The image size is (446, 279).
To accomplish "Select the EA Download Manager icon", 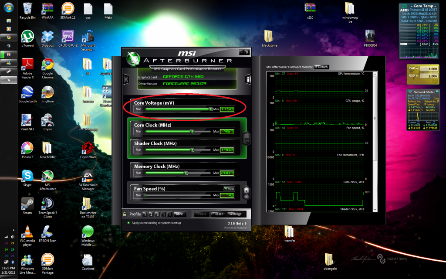I will [88, 180].
